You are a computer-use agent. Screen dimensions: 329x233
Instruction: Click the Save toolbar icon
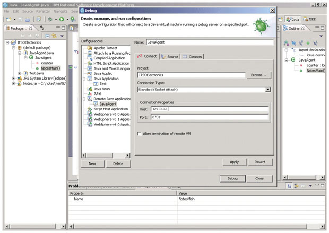(x=20, y=19)
